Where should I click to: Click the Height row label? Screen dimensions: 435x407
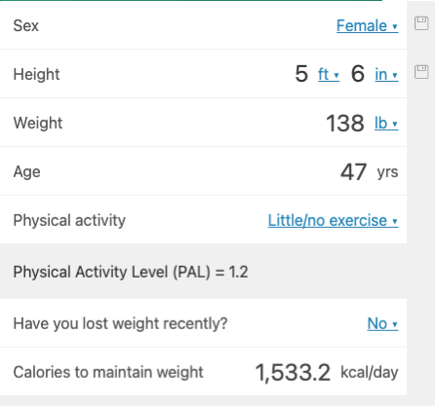pyautogui.click(x=36, y=74)
